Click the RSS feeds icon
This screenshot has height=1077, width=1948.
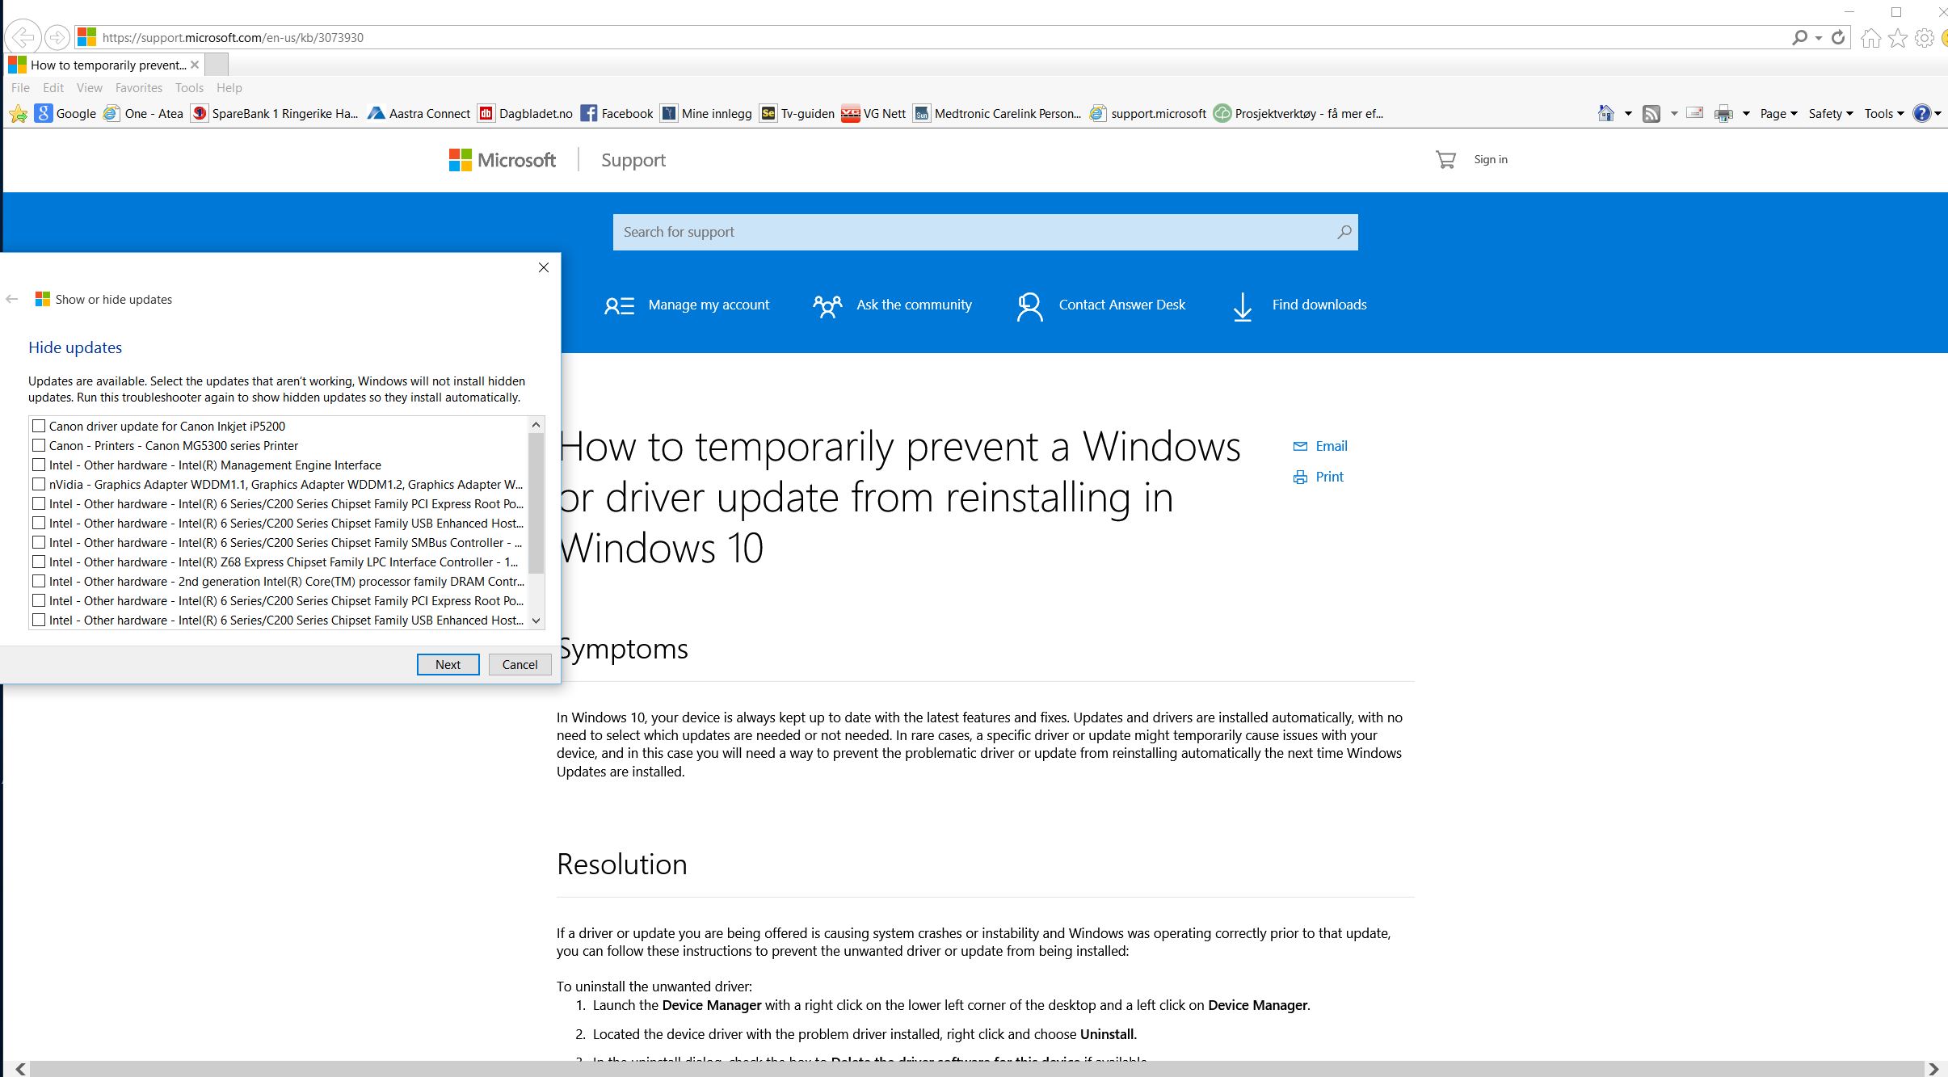point(1651,114)
